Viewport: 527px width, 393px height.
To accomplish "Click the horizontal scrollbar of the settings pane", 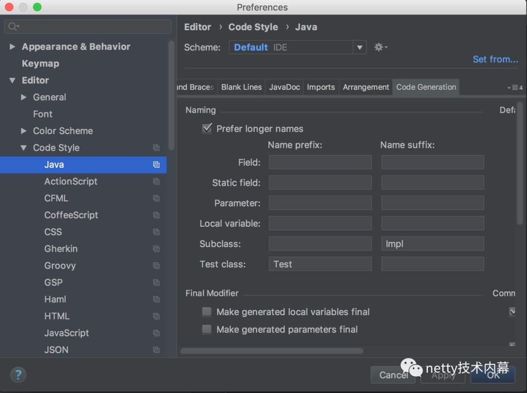I will (x=272, y=351).
